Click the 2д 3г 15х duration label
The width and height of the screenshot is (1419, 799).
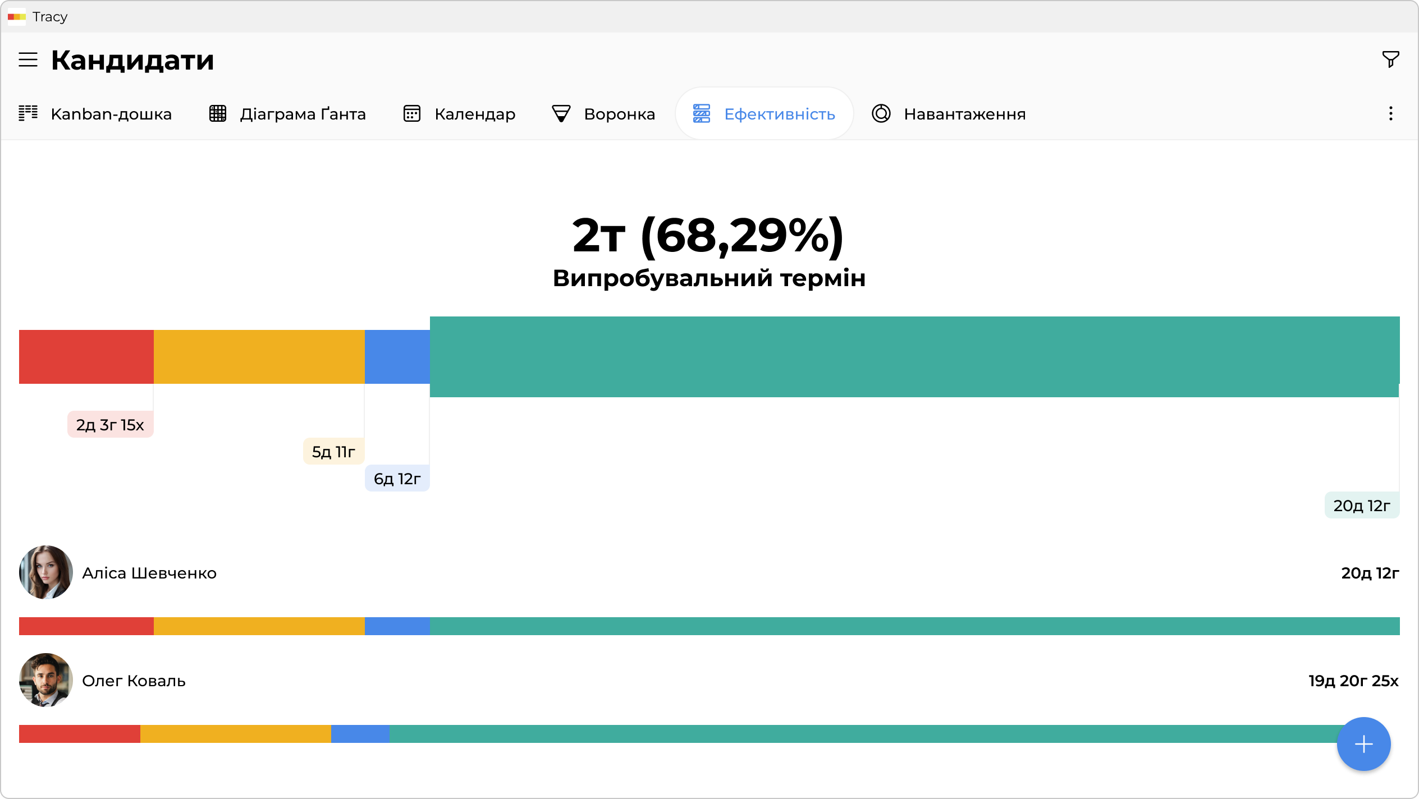coord(110,425)
